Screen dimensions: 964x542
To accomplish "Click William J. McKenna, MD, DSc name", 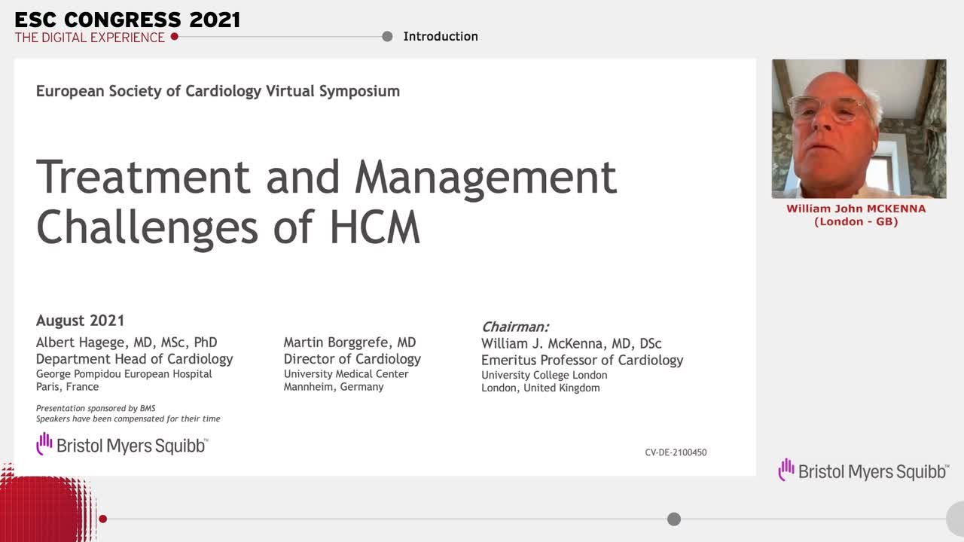I will pos(572,343).
